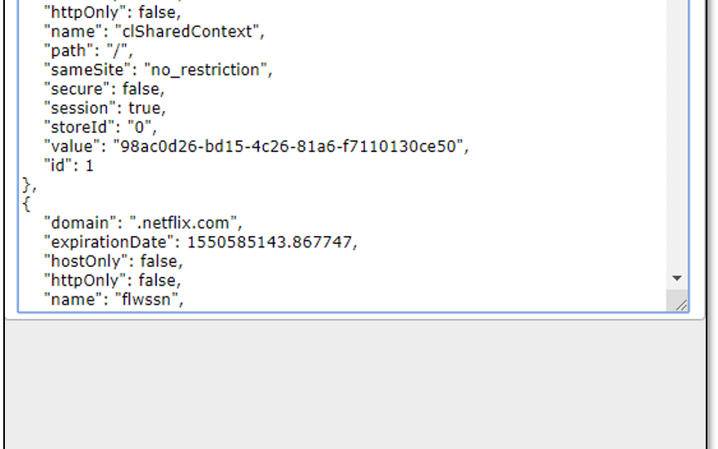This screenshot has width=718, height=449.
Task: Click the textarea resize grip corner
Action: (x=681, y=305)
